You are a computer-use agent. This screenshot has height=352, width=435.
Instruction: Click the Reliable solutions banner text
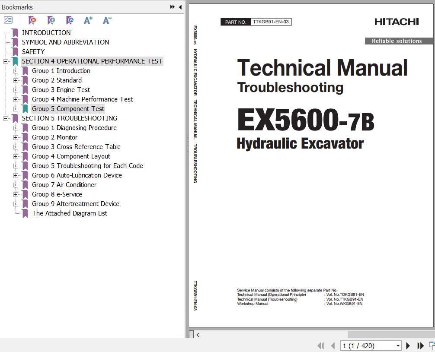(x=397, y=41)
